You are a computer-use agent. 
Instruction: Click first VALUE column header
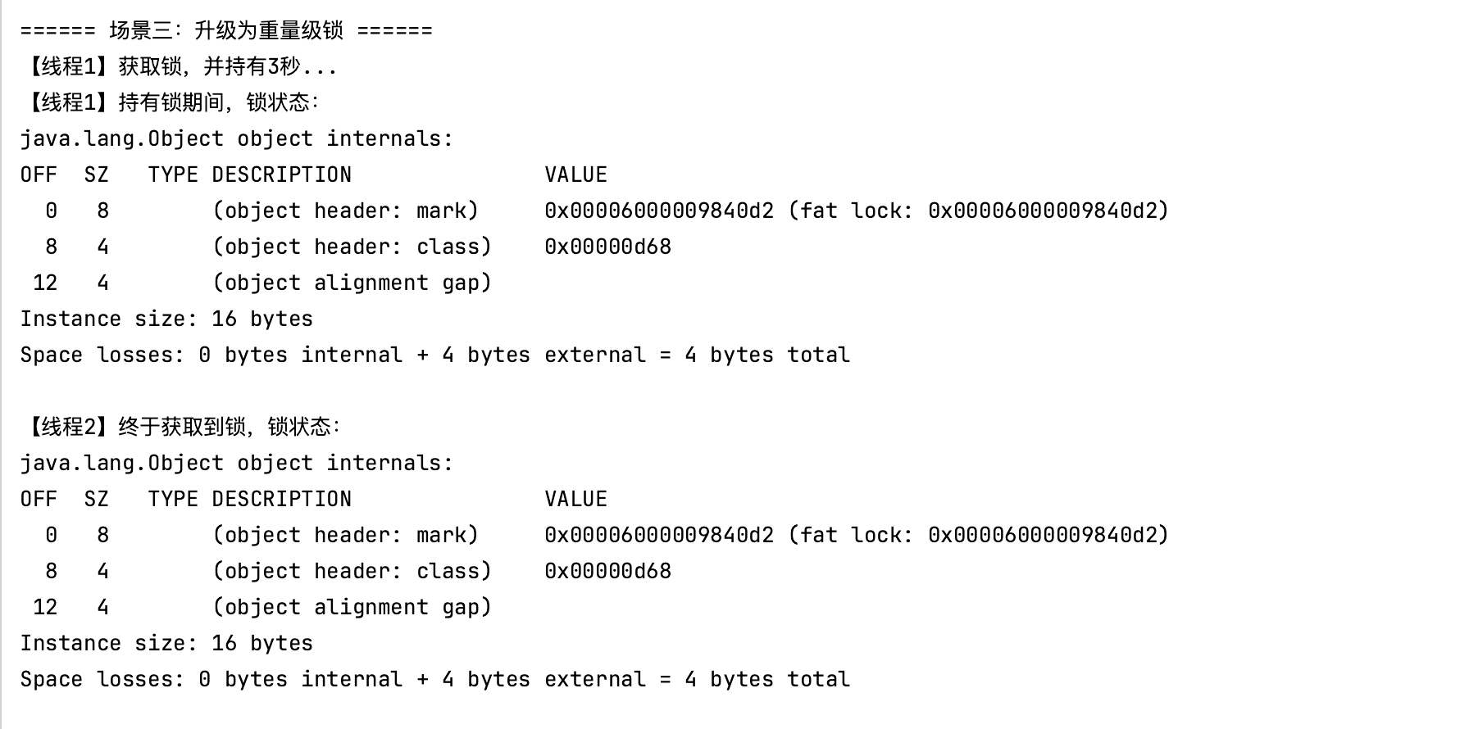576,174
